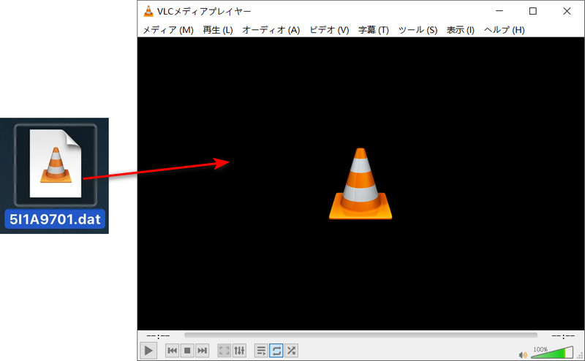Stop playback with the stop button
The width and height of the screenshot is (585, 361).
coord(187,351)
